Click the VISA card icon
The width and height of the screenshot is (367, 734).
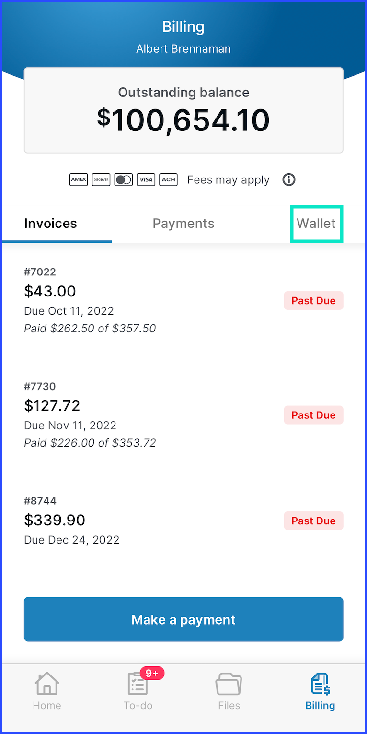[x=146, y=180]
